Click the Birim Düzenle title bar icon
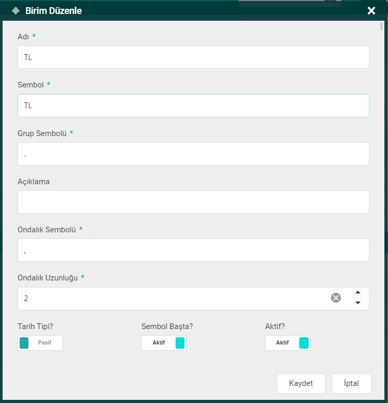 16,11
